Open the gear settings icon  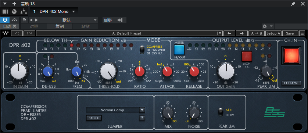[265, 26]
